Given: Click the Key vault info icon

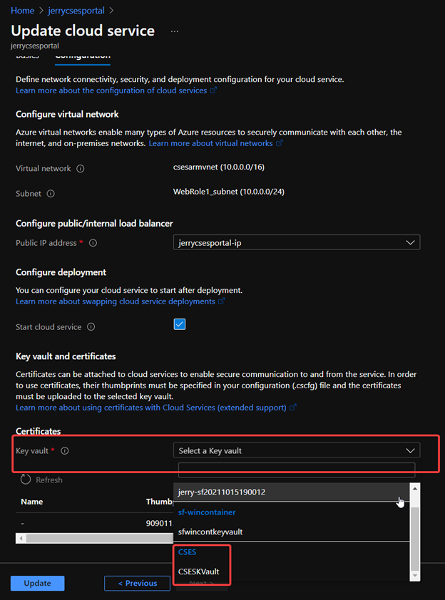Looking at the screenshot, I should (65, 451).
